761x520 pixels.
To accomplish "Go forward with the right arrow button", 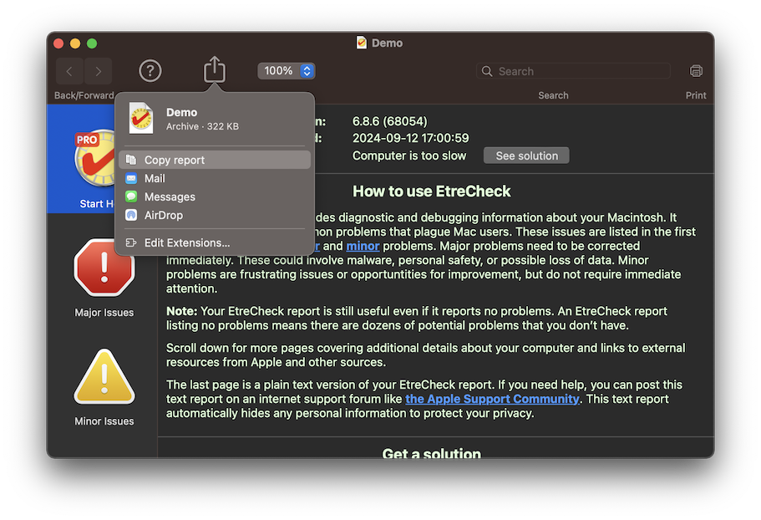I will (99, 71).
